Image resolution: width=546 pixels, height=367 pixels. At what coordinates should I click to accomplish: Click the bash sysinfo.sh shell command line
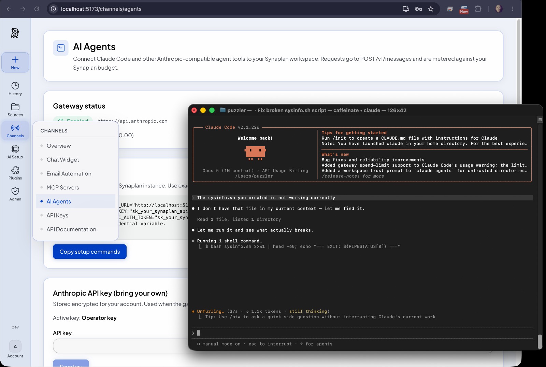[x=302, y=246]
